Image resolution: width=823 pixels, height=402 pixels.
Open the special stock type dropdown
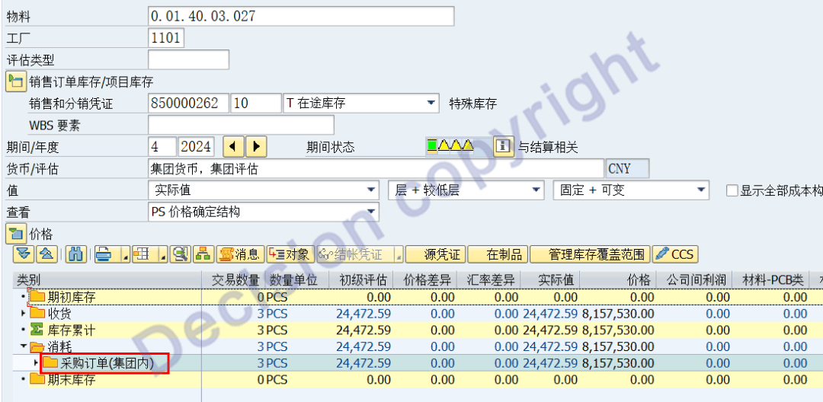click(x=432, y=103)
